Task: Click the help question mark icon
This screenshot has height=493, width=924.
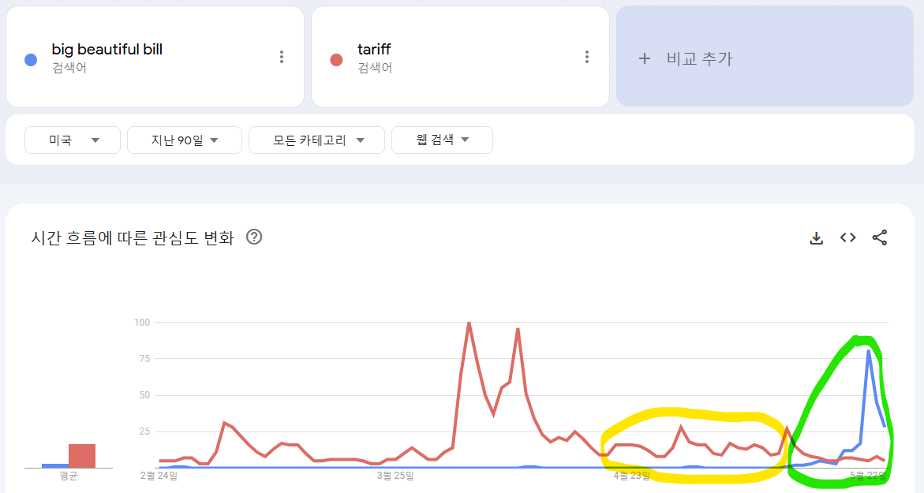Action: pos(254,237)
